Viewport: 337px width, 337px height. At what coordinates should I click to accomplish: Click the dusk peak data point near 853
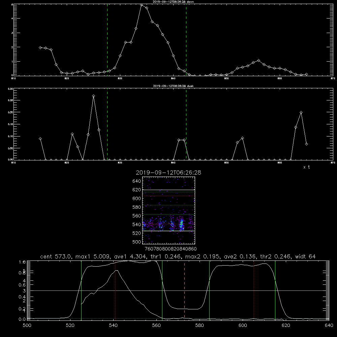pos(242,138)
